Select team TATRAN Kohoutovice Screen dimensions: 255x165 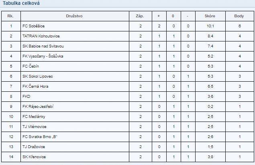click(41, 36)
